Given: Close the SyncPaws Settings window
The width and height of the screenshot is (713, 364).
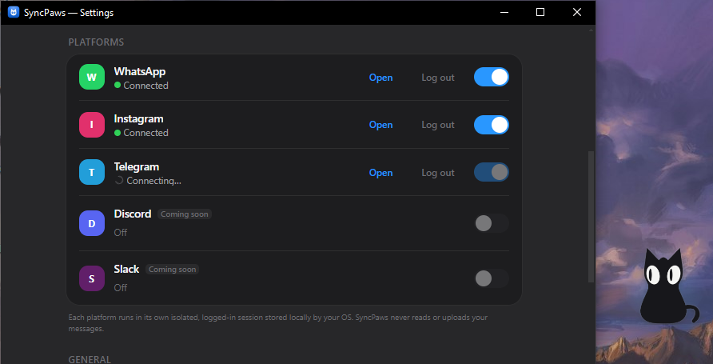Looking at the screenshot, I should point(577,12).
